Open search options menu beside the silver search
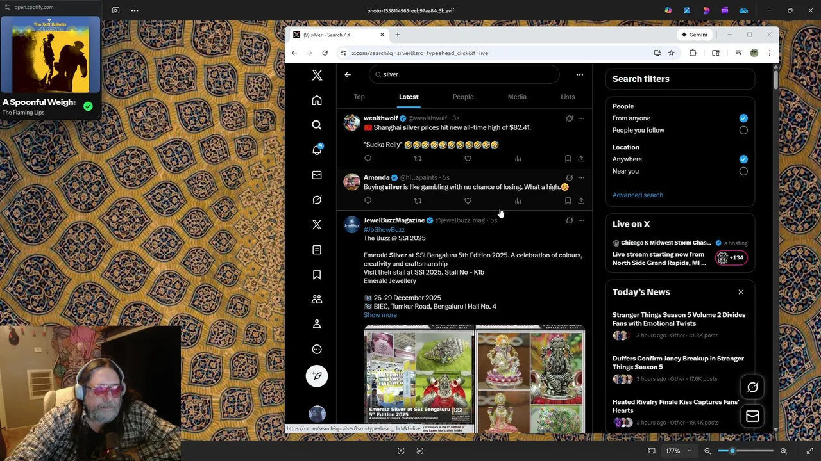 click(580, 75)
